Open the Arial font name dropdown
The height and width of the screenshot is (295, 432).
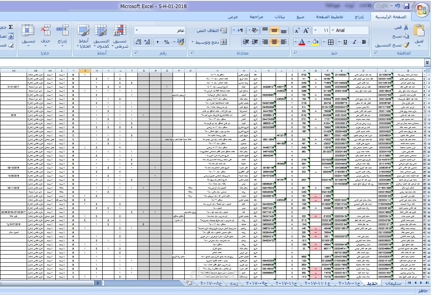point(333,30)
